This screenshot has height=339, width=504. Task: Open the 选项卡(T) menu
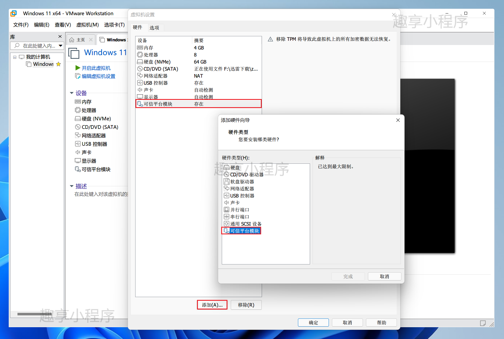[x=114, y=25]
